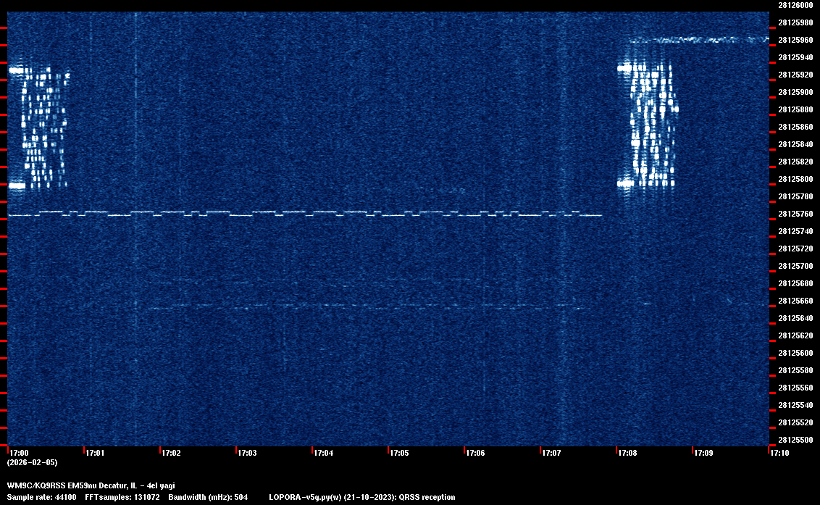820x505 pixels.
Task: Click the 28126000 frequency label
Action: pyautogui.click(x=795, y=5)
